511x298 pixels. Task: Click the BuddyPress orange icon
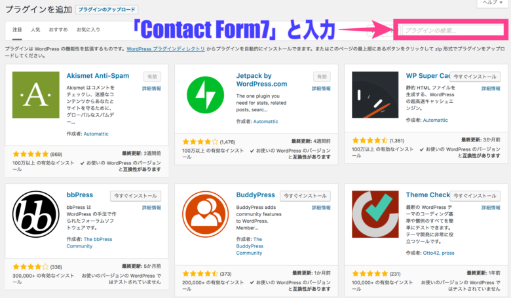205,214
